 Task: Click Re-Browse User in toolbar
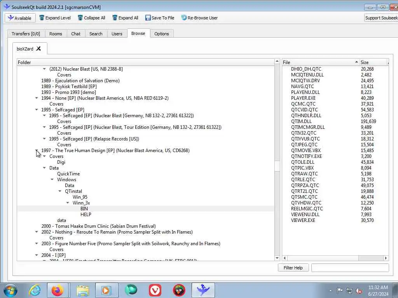(199, 18)
